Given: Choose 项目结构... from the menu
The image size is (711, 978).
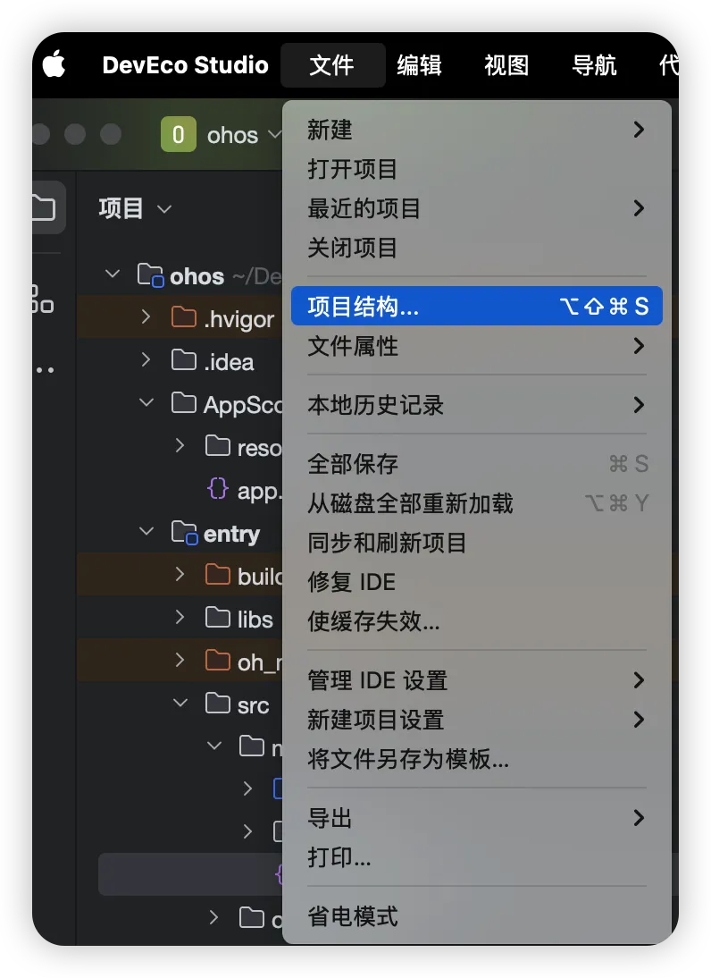Looking at the screenshot, I should (x=477, y=306).
